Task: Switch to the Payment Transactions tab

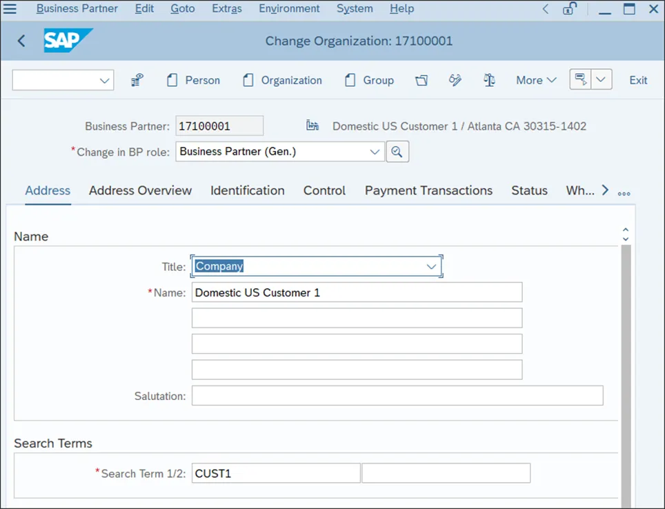Action: pos(428,190)
